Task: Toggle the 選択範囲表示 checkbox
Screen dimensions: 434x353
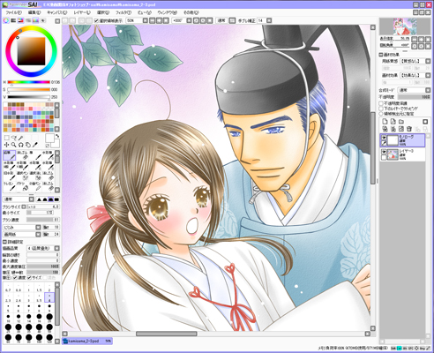Action: point(96,20)
